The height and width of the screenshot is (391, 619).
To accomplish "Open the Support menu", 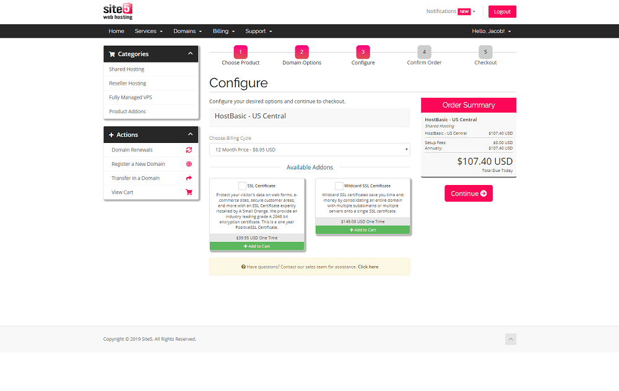I will tap(259, 31).
